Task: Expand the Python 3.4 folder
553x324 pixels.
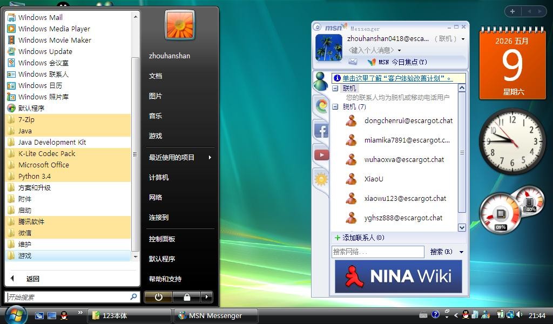Action: pos(69,176)
